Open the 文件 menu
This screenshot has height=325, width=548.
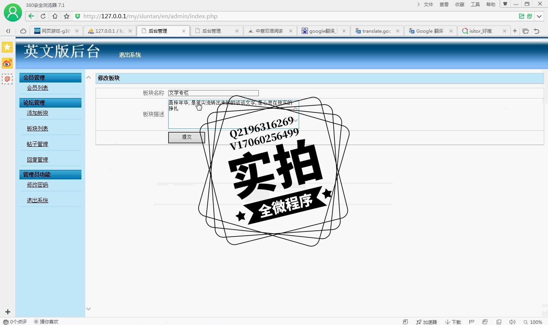(x=429, y=5)
